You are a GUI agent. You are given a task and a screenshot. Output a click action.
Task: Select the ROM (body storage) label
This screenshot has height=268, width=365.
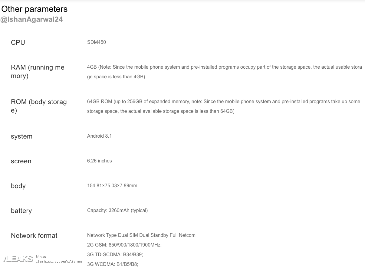[x=39, y=106]
